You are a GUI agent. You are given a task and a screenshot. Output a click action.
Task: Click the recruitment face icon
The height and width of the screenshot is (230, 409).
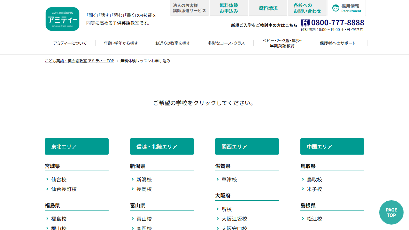tap(336, 8)
